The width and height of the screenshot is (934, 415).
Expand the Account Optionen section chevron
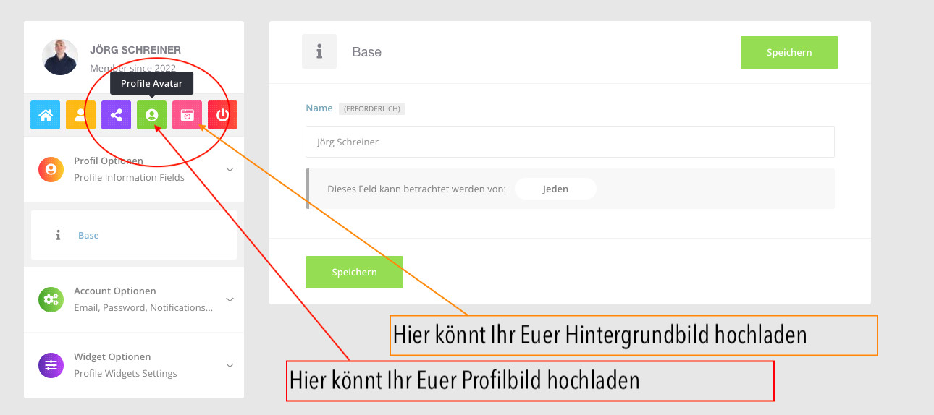230,299
